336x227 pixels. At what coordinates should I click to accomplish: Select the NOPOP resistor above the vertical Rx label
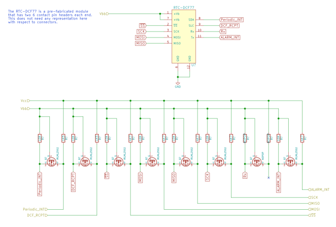click(245, 138)
